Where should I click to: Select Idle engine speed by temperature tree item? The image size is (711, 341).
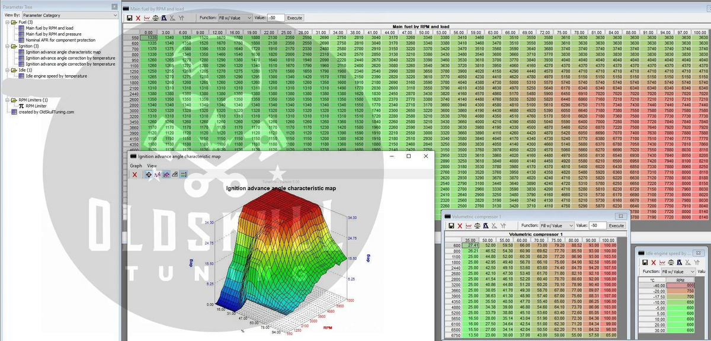(56, 76)
